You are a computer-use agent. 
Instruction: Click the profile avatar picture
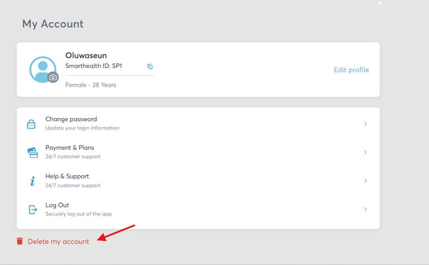pyautogui.click(x=41, y=69)
